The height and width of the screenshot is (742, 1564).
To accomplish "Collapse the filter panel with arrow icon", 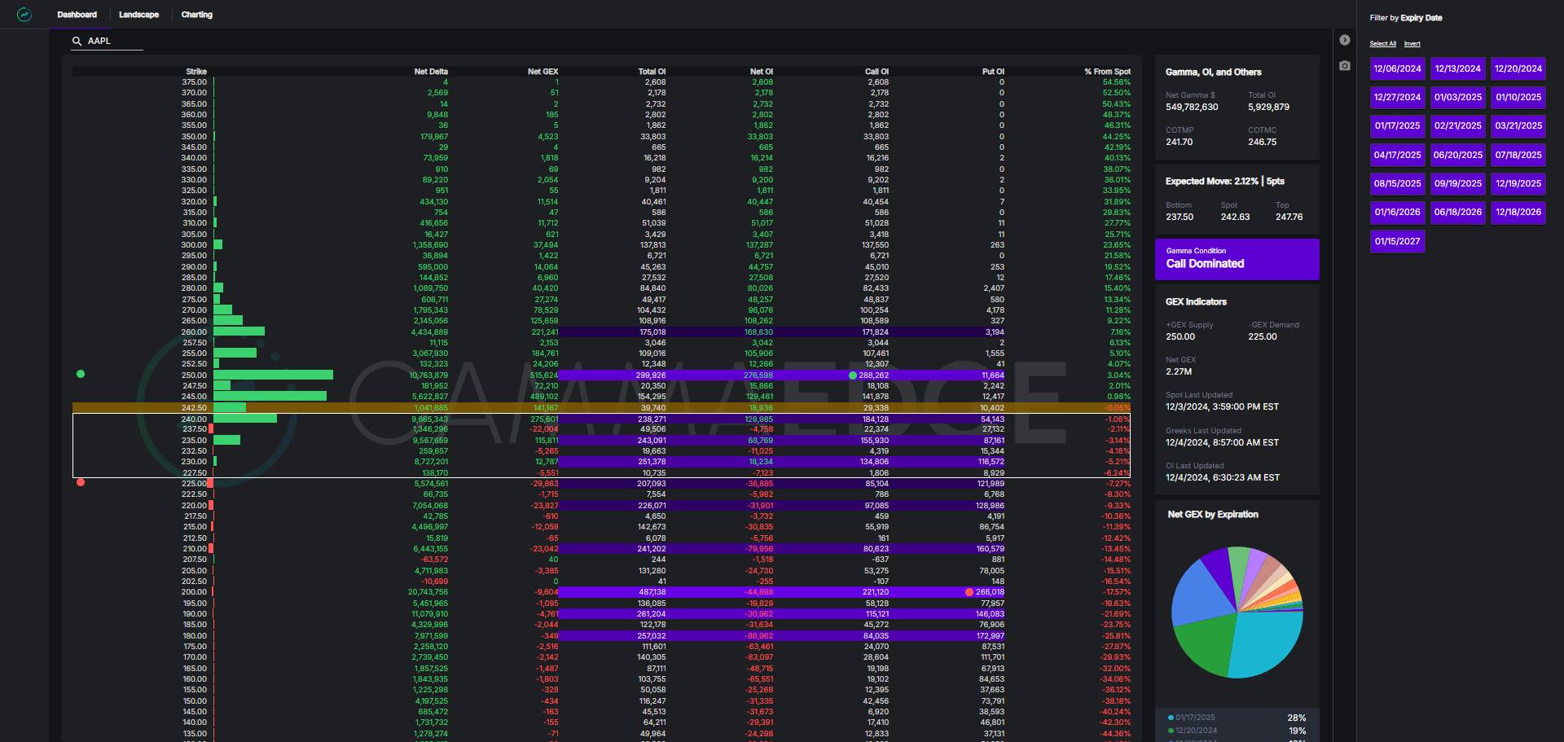I will 1345,40.
